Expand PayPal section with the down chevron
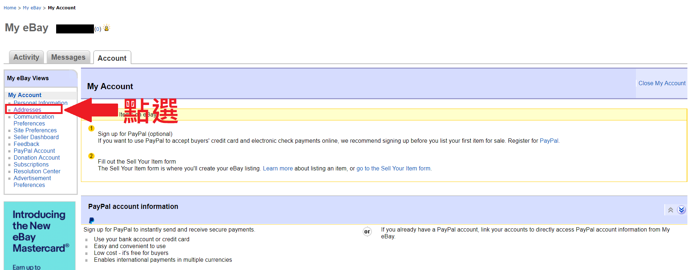 tap(681, 210)
